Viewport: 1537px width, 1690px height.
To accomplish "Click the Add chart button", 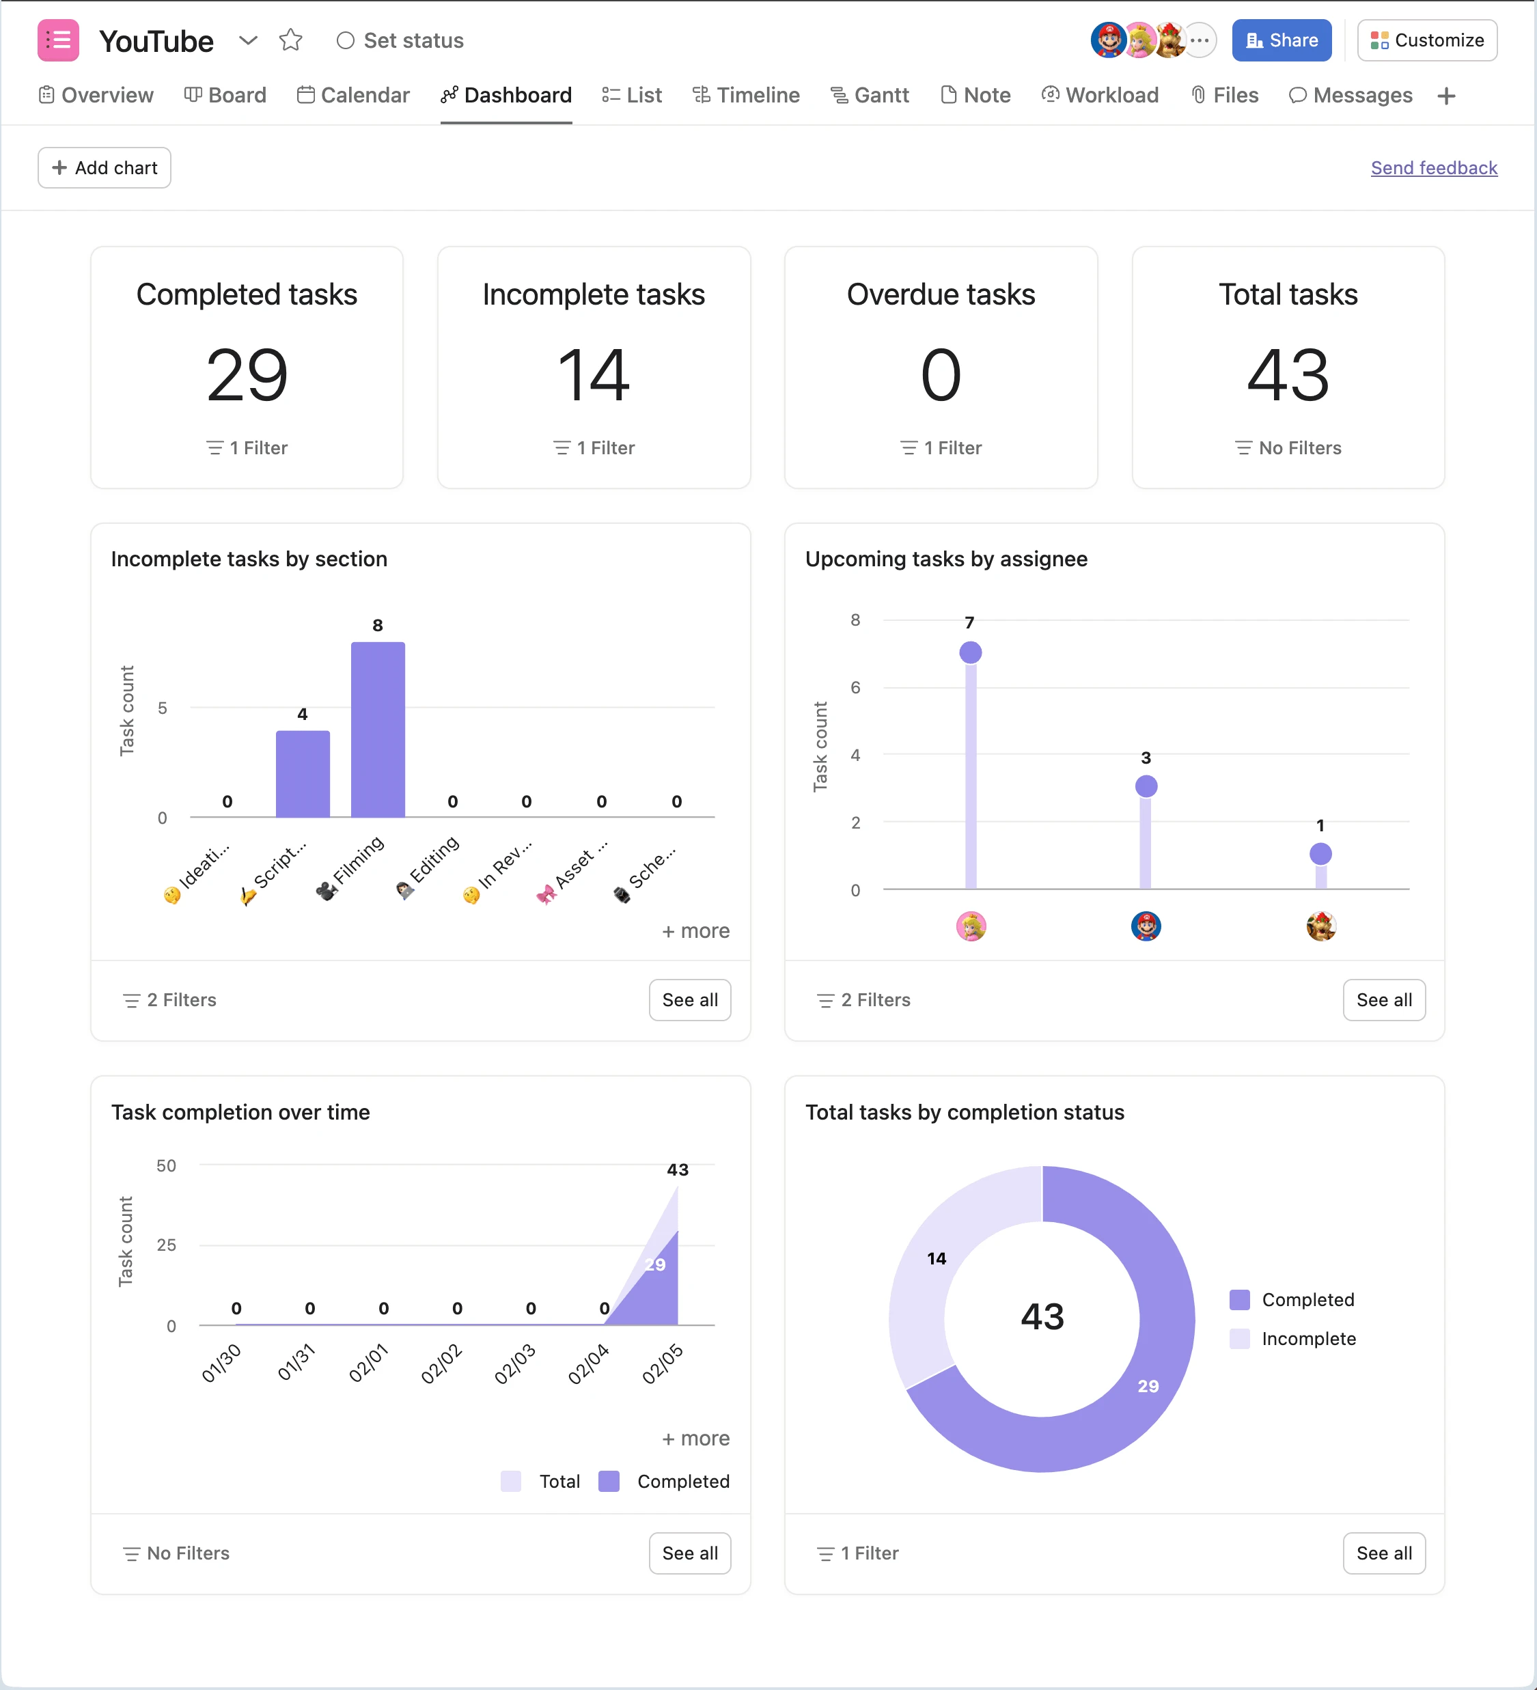I will [105, 167].
